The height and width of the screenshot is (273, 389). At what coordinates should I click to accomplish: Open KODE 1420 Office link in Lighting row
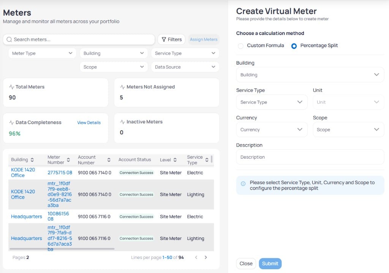point(23,194)
